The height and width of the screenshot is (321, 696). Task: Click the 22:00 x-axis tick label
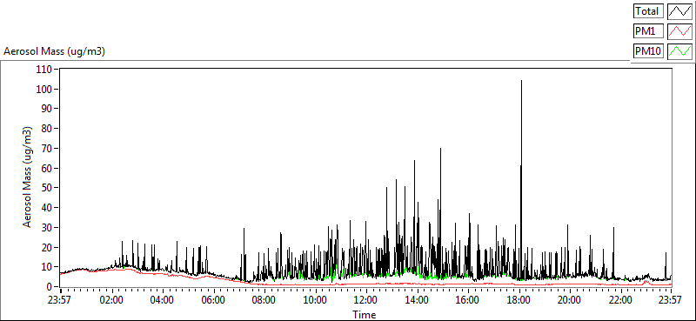(620, 300)
